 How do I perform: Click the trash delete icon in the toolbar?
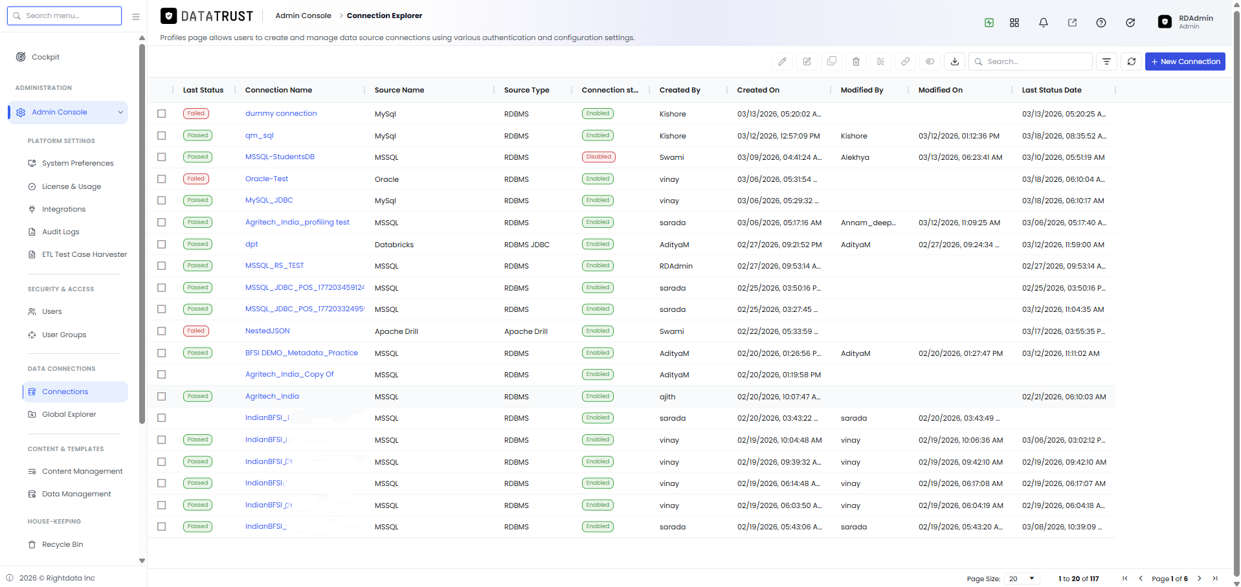[856, 61]
